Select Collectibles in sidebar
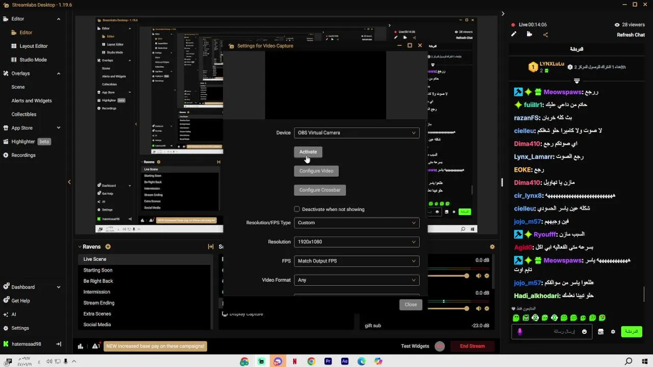Viewport: 653px width, 367px height. tap(24, 115)
